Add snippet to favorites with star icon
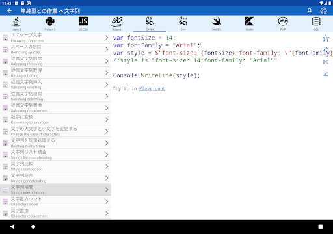The height and width of the screenshot is (234, 333). 326,38
